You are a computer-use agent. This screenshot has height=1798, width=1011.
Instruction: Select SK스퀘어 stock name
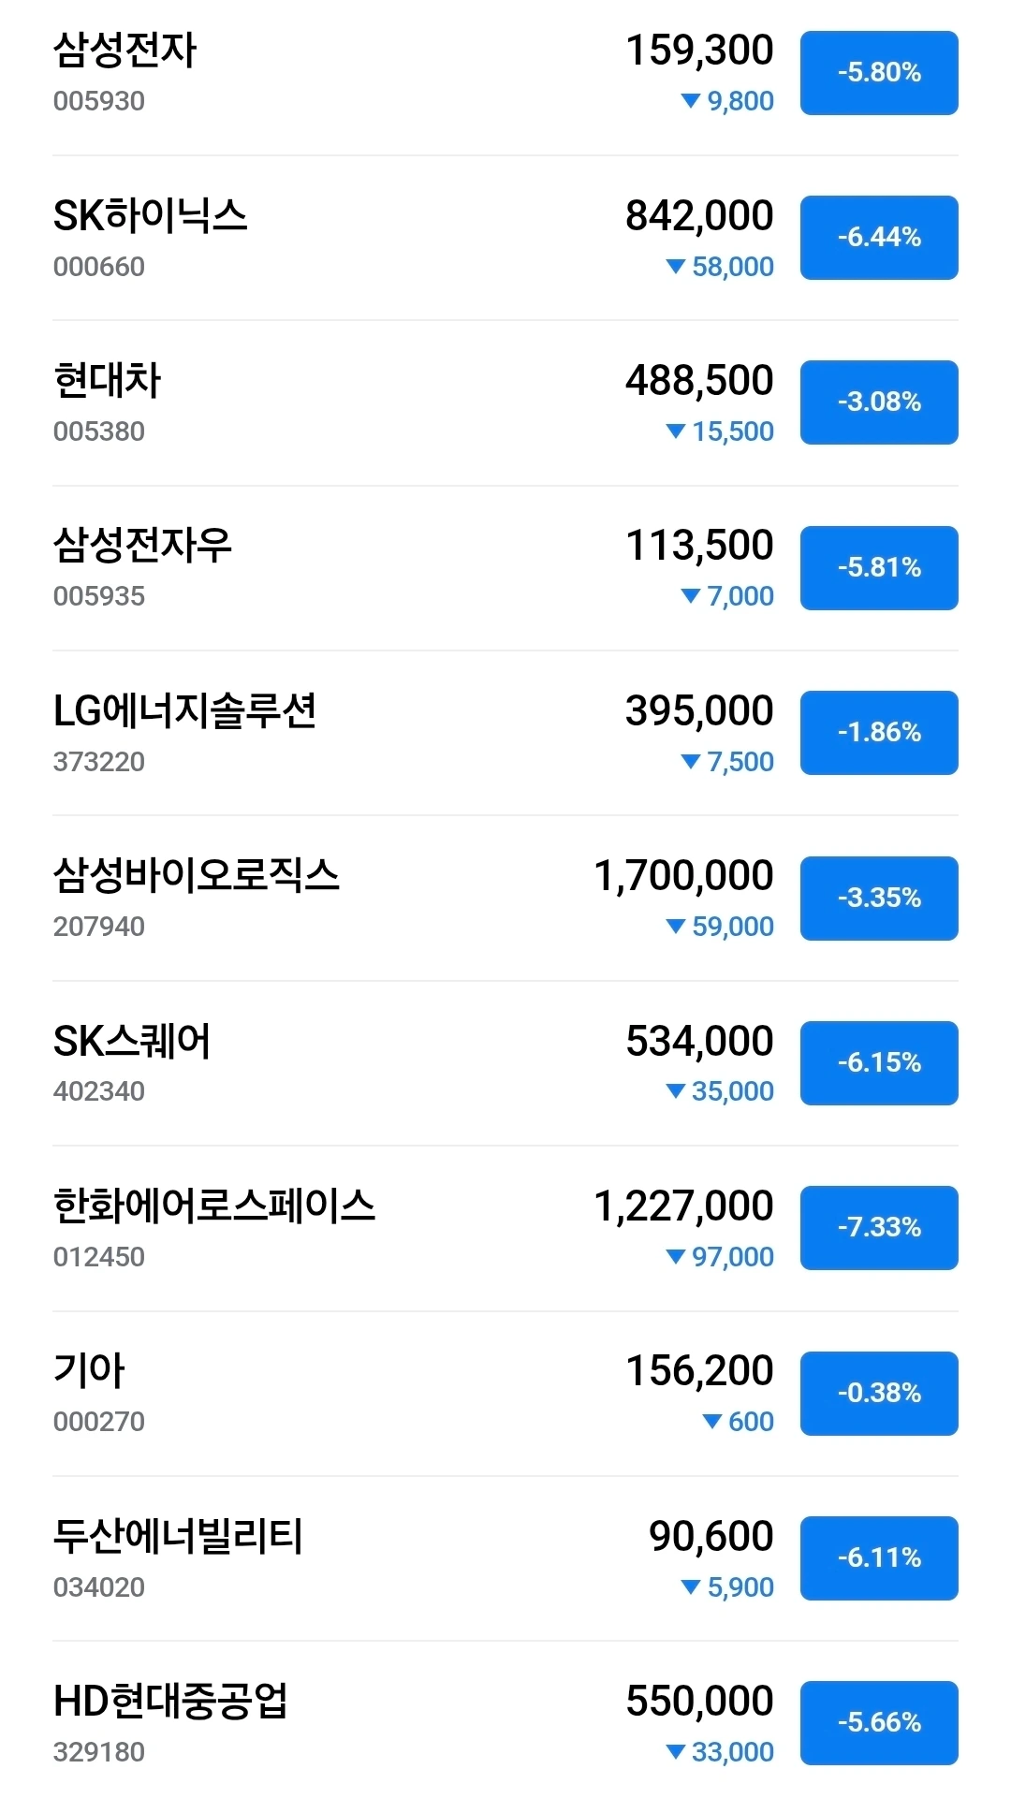click(132, 1041)
